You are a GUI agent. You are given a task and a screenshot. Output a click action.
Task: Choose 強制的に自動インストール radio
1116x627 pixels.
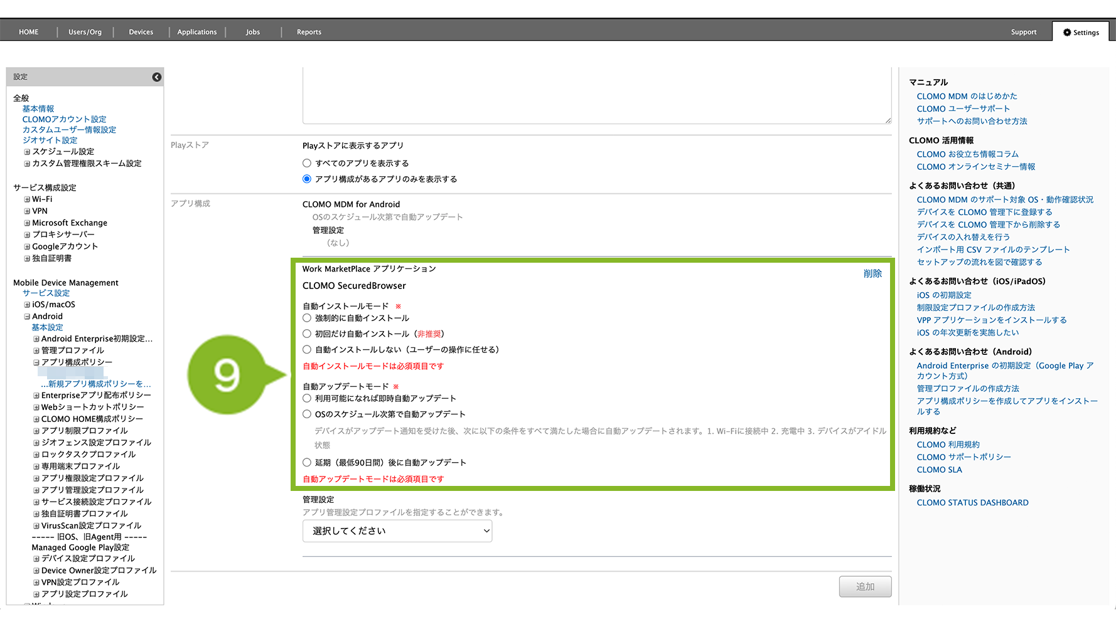[x=307, y=318]
